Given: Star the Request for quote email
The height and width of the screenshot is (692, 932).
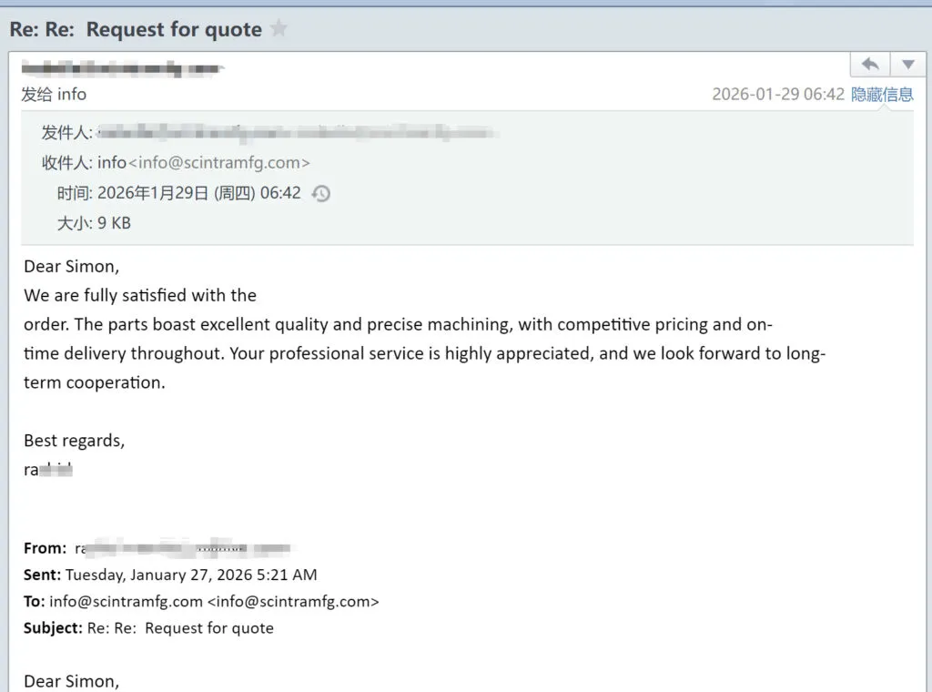Looking at the screenshot, I should pos(279,29).
